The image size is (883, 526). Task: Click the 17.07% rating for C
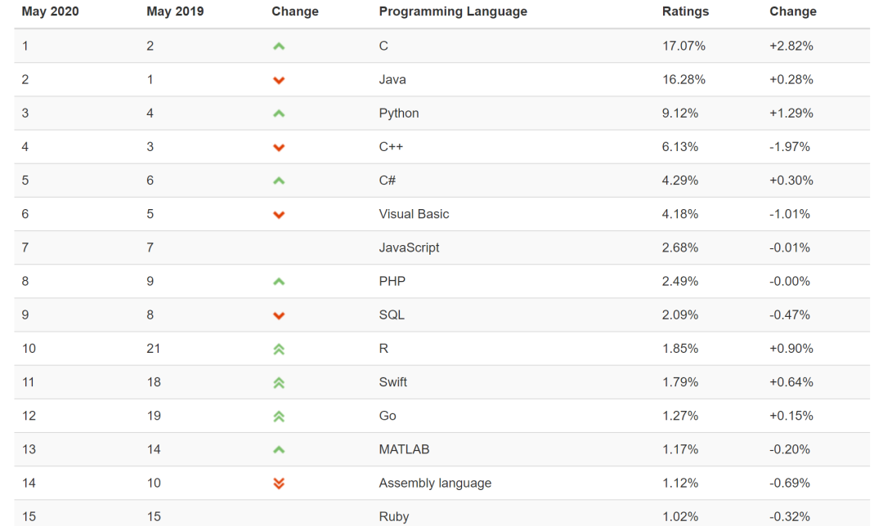click(x=684, y=46)
